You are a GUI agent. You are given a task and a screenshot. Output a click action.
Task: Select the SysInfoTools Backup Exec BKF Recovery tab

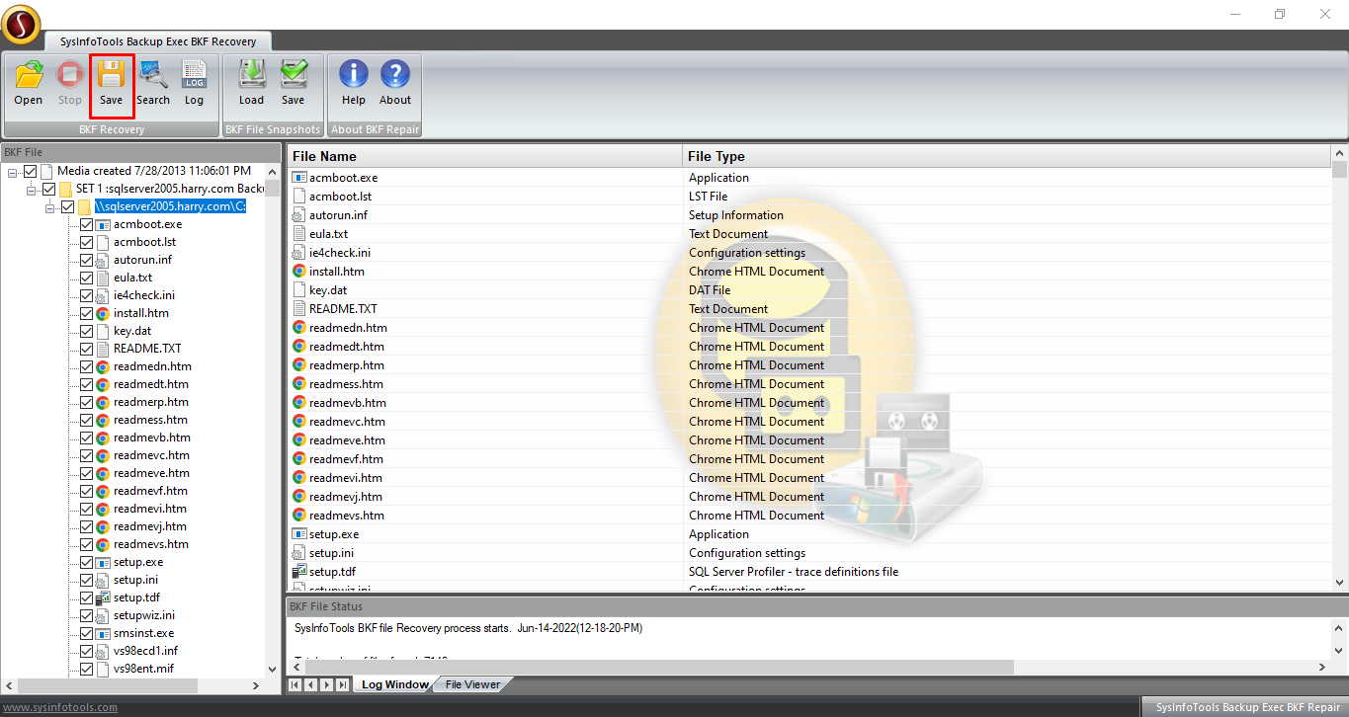[158, 41]
